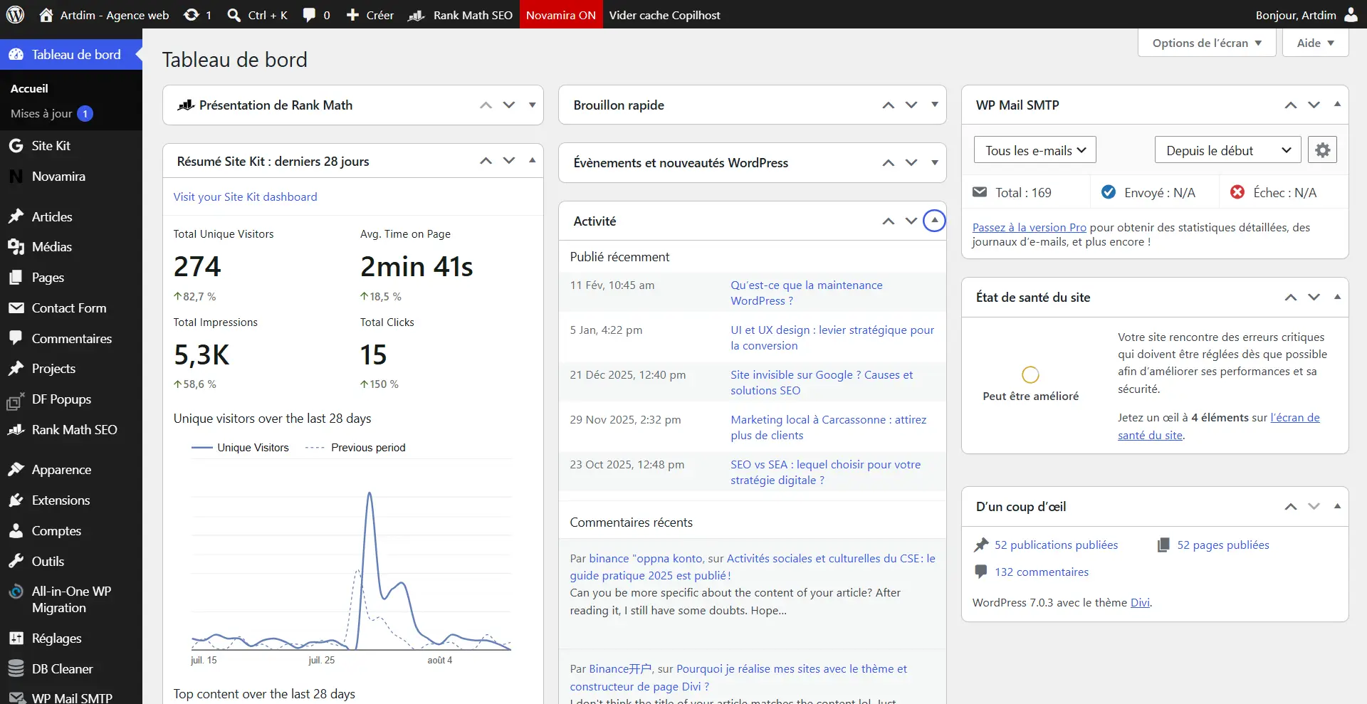Open the Bonjour, Artdim account menu
Image resolution: width=1367 pixels, height=704 pixels.
(1306, 15)
